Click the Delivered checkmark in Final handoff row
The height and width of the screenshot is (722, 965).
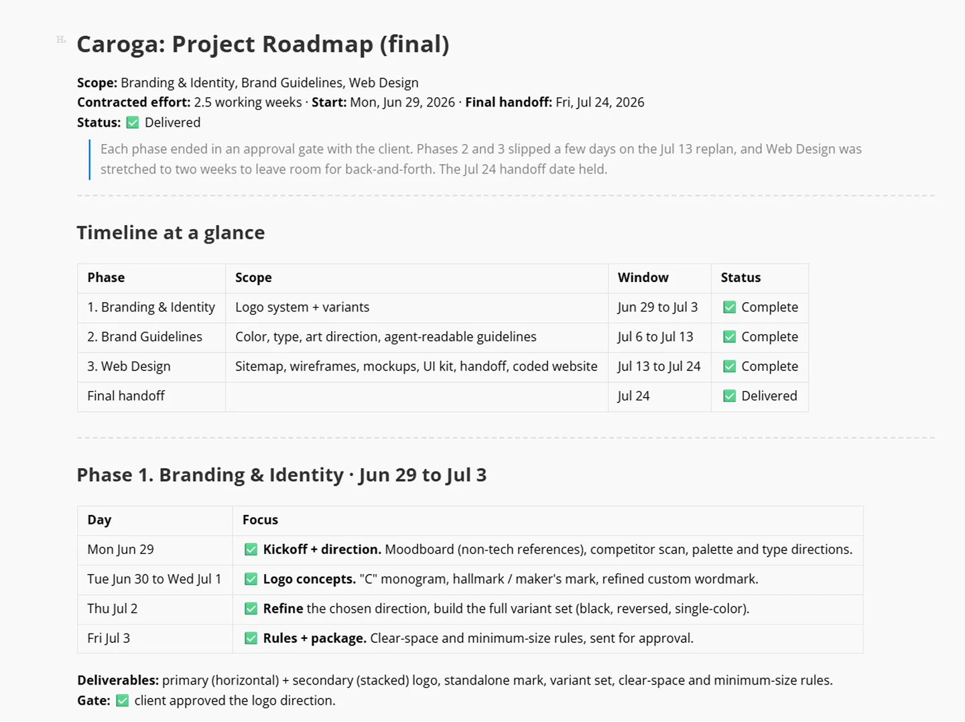730,396
